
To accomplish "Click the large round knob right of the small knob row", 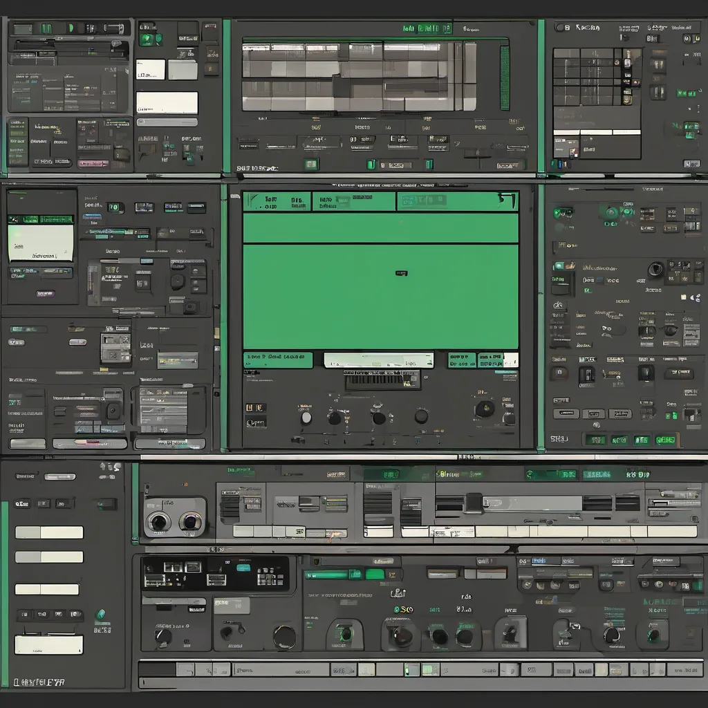I will (x=485, y=409).
